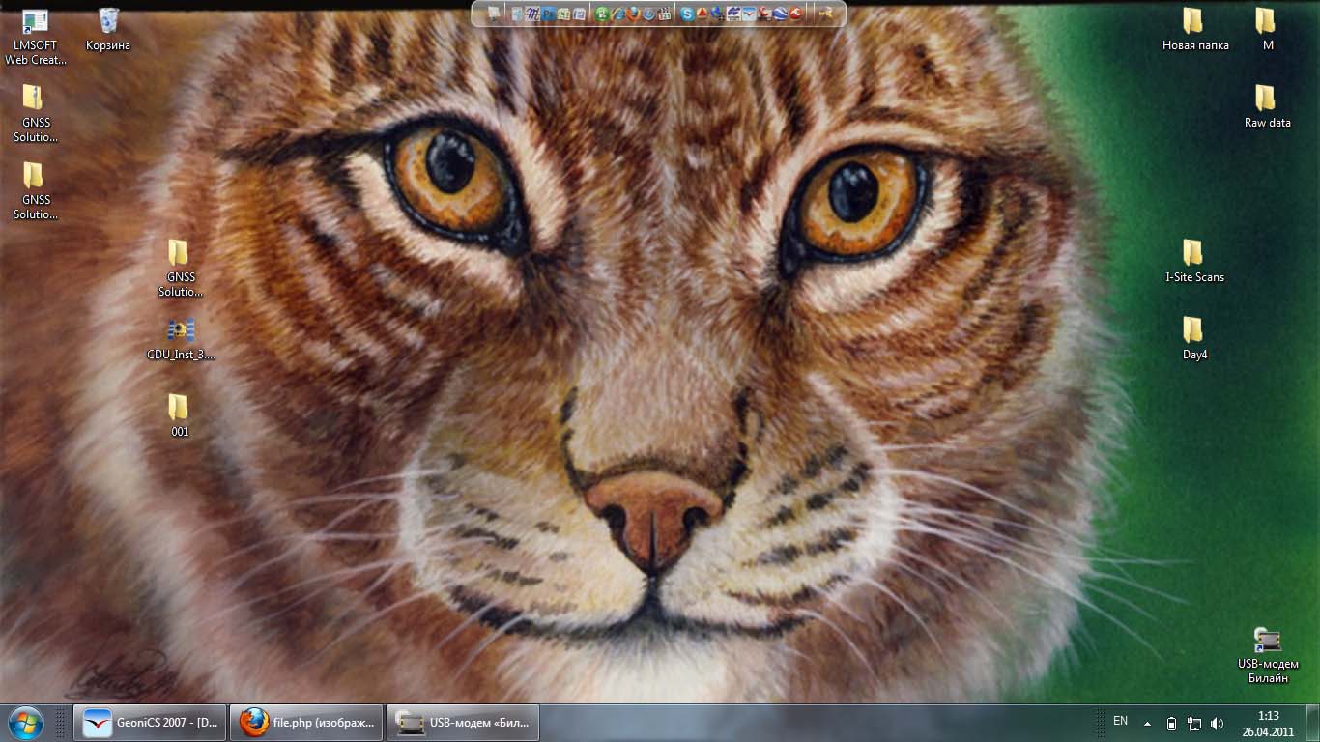Select the Новая папка folder
This screenshot has width=1320, height=742.
(1194, 29)
